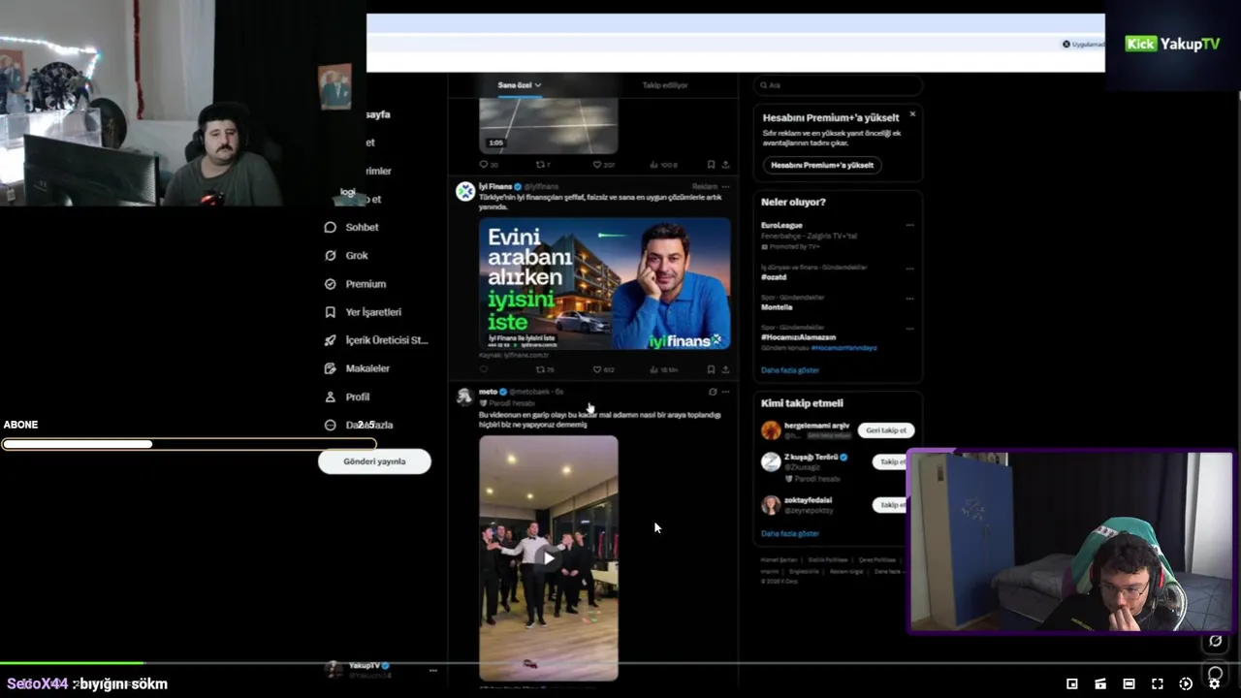
Task: Bookmark the top video post
Action: point(711,165)
